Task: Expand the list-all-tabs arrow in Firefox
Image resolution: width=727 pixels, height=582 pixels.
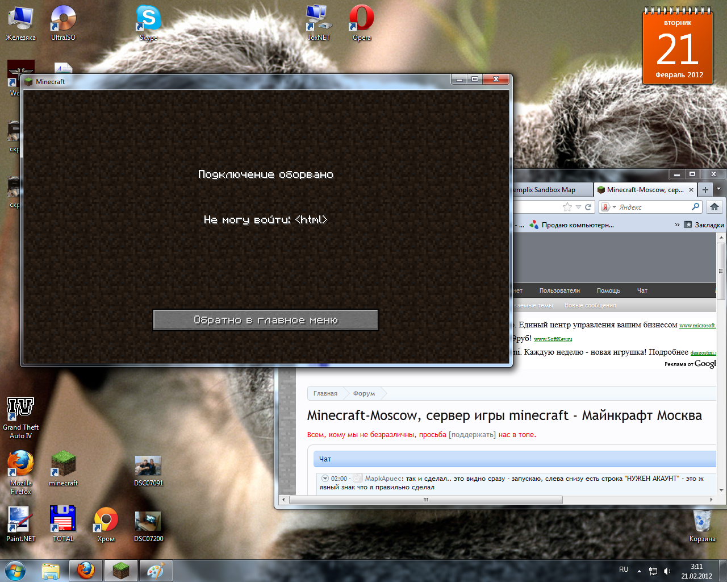Action: pos(719,189)
